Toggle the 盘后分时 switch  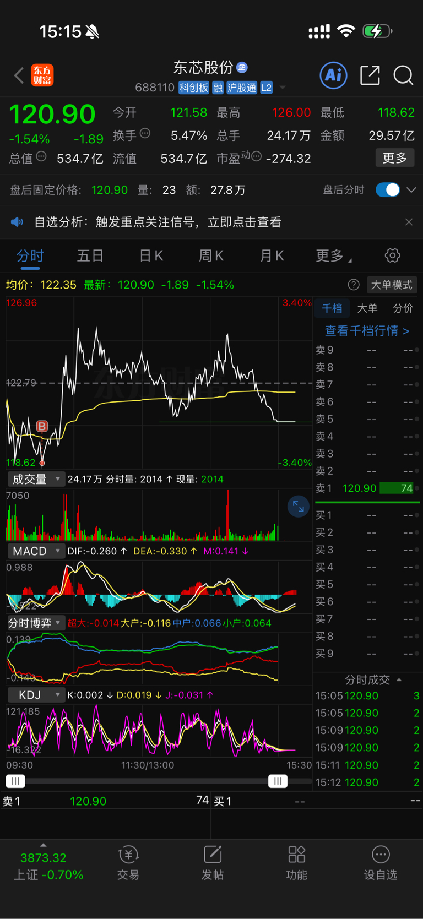[x=388, y=190]
